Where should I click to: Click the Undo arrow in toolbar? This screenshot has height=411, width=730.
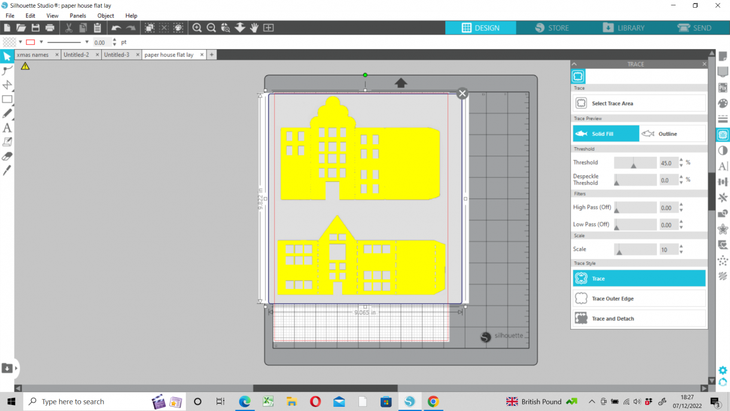[x=116, y=28]
